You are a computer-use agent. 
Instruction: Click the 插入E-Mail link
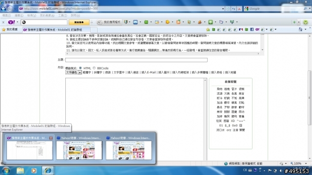148,72
